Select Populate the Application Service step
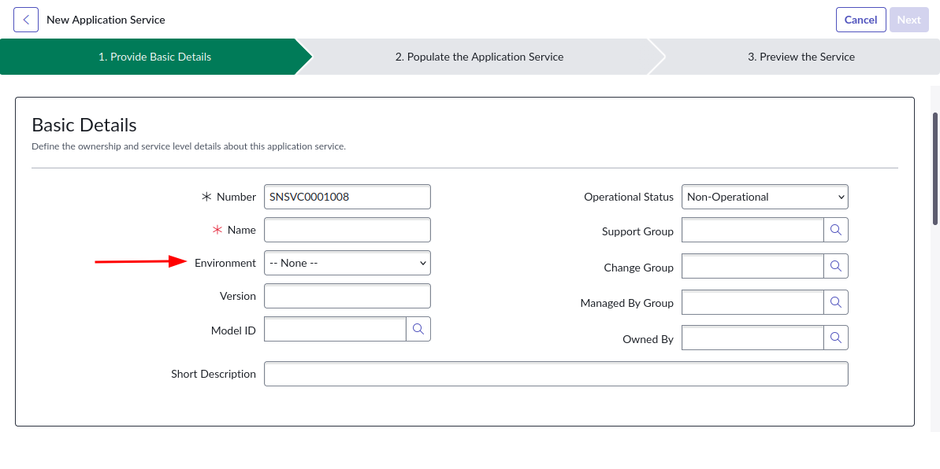 [x=479, y=57]
